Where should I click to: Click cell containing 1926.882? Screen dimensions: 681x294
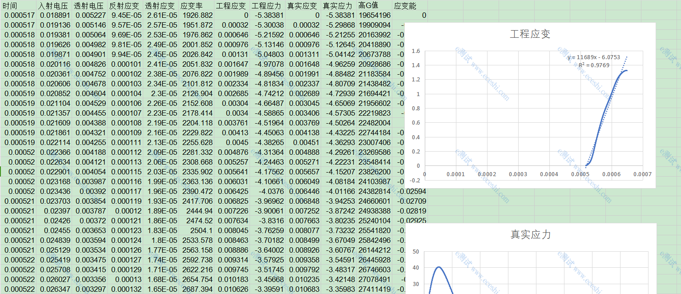[x=197, y=15]
